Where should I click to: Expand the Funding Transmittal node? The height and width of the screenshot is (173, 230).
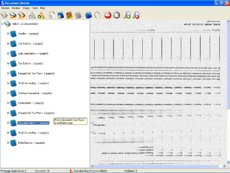click(8, 93)
